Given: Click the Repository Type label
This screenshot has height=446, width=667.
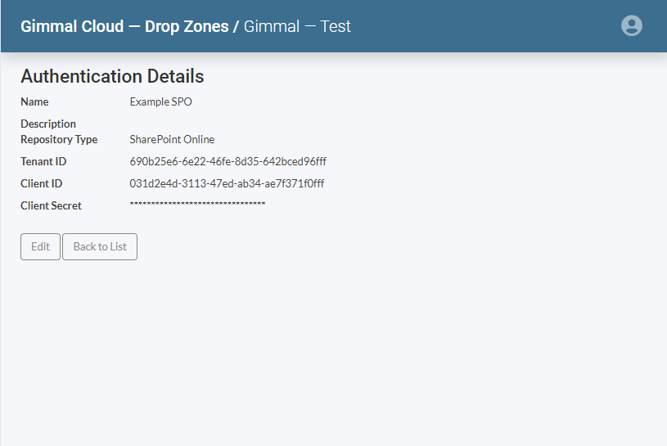Looking at the screenshot, I should coord(59,140).
